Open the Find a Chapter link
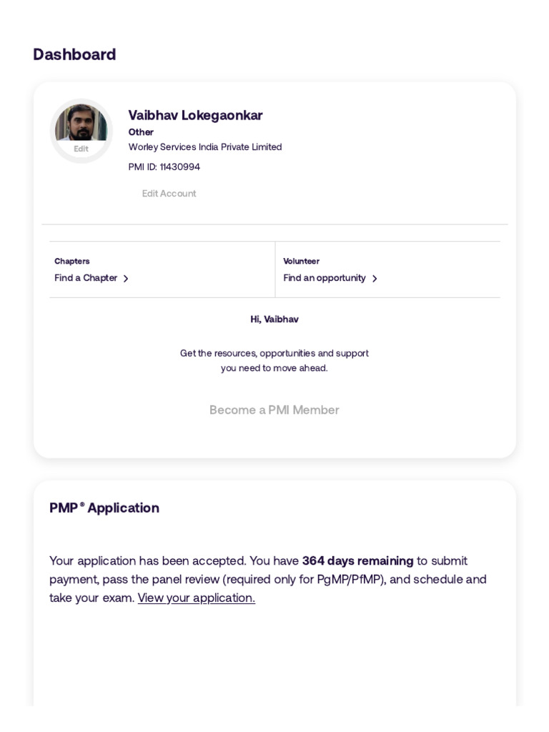The height and width of the screenshot is (732, 549). 86,278
